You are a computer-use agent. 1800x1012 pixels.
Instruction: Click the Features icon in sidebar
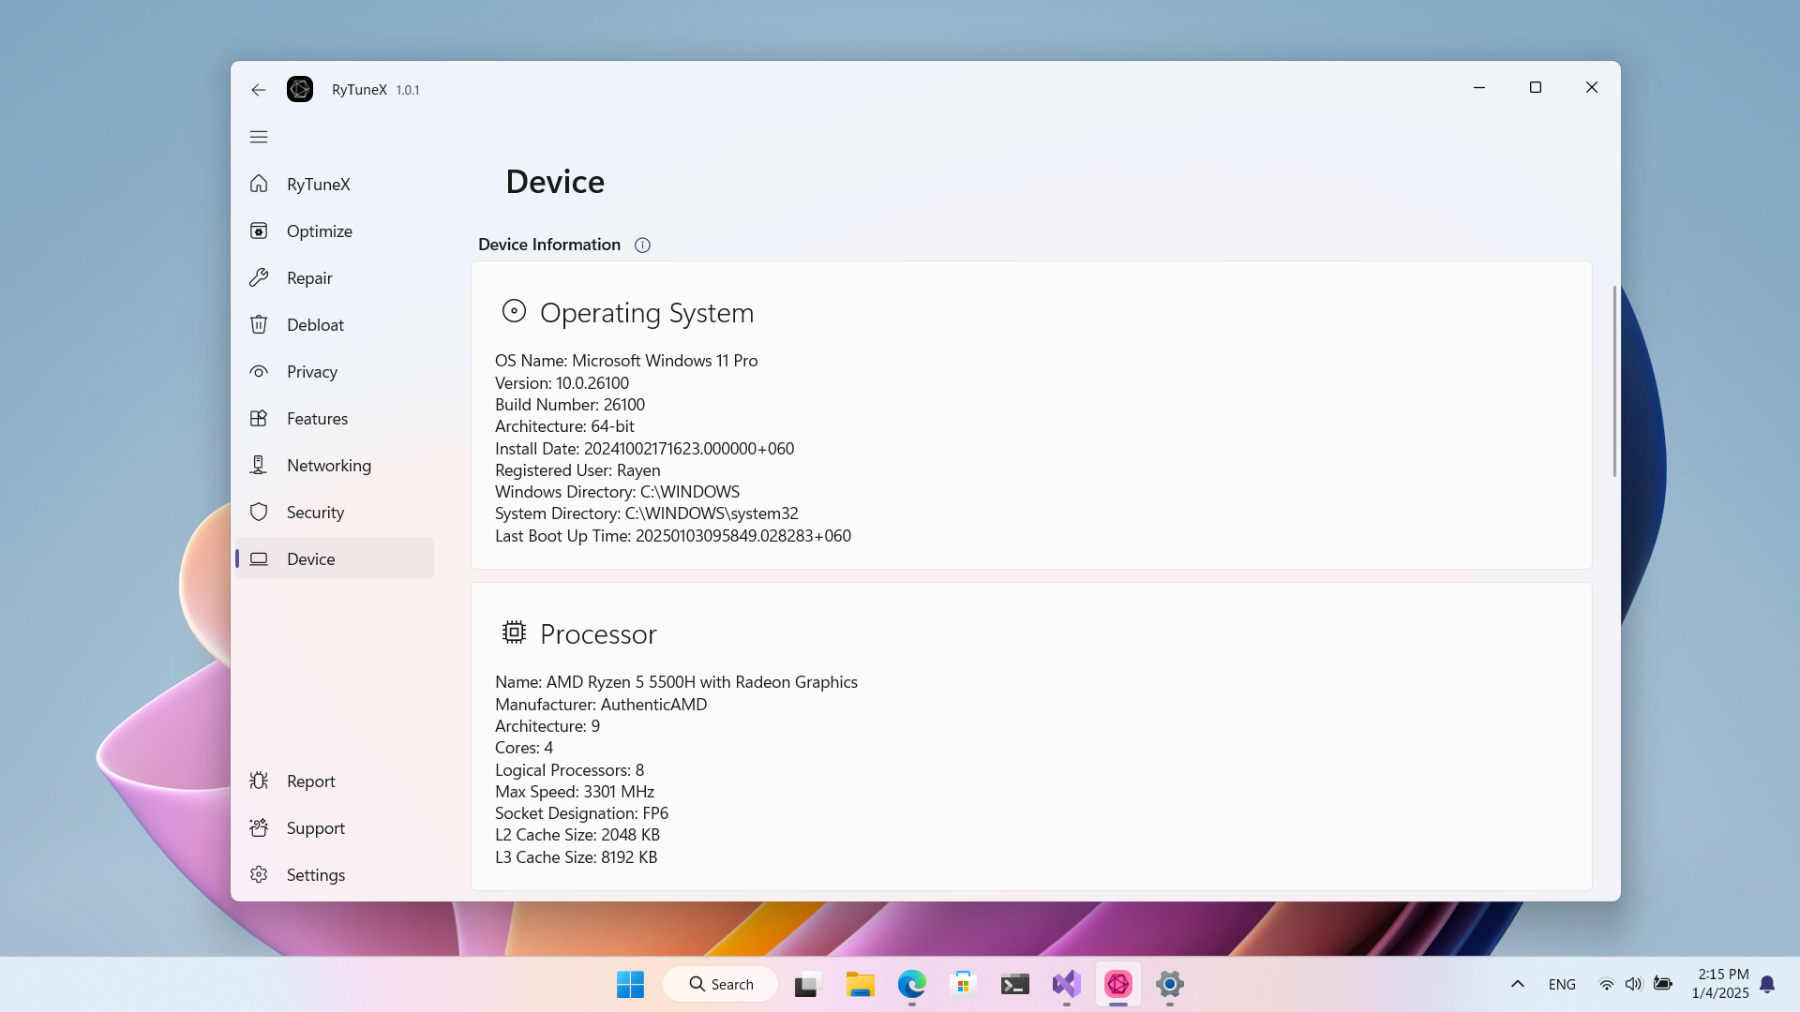pyautogui.click(x=259, y=418)
